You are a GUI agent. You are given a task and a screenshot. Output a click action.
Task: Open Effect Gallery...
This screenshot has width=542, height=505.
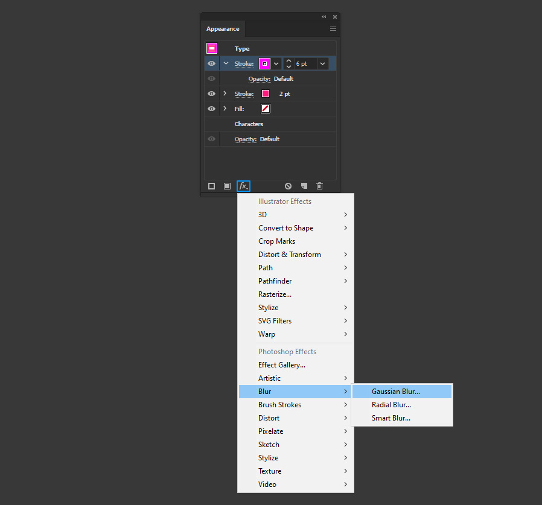pos(296,365)
